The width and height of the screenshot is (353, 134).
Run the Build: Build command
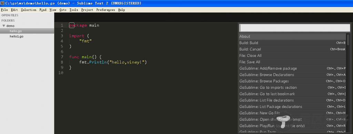[x=292, y=43]
